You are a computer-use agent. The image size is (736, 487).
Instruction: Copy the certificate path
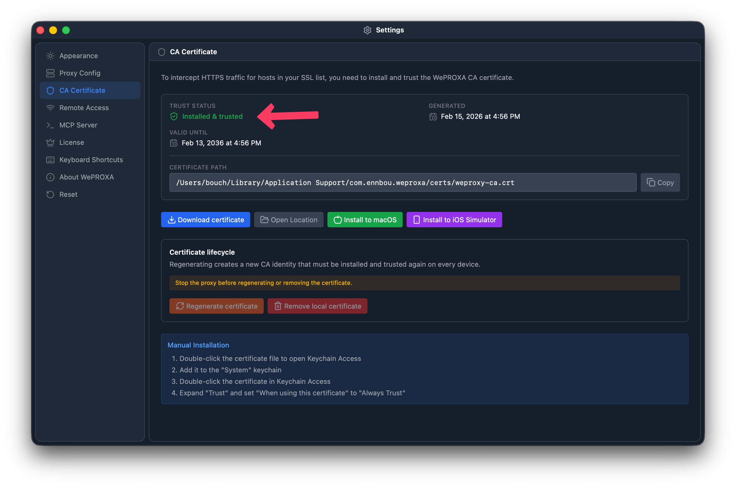[660, 183]
